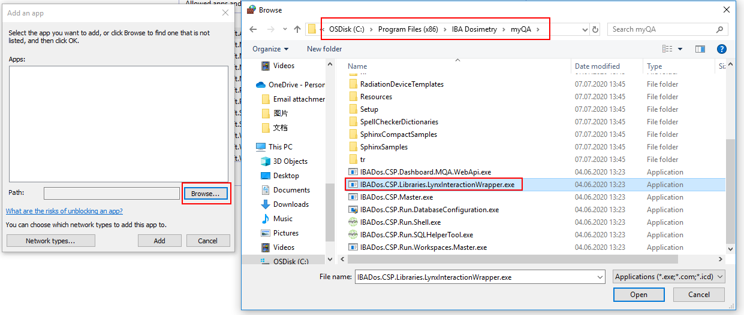The image size is (744, 315).
Task: Select 3D Objects in navigation pane
Action: coord(290,161)
